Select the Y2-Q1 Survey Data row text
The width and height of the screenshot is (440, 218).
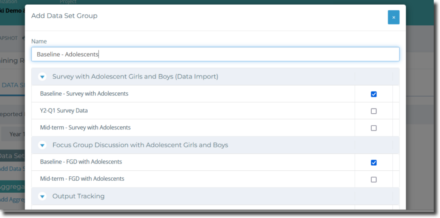click(64, 111)
